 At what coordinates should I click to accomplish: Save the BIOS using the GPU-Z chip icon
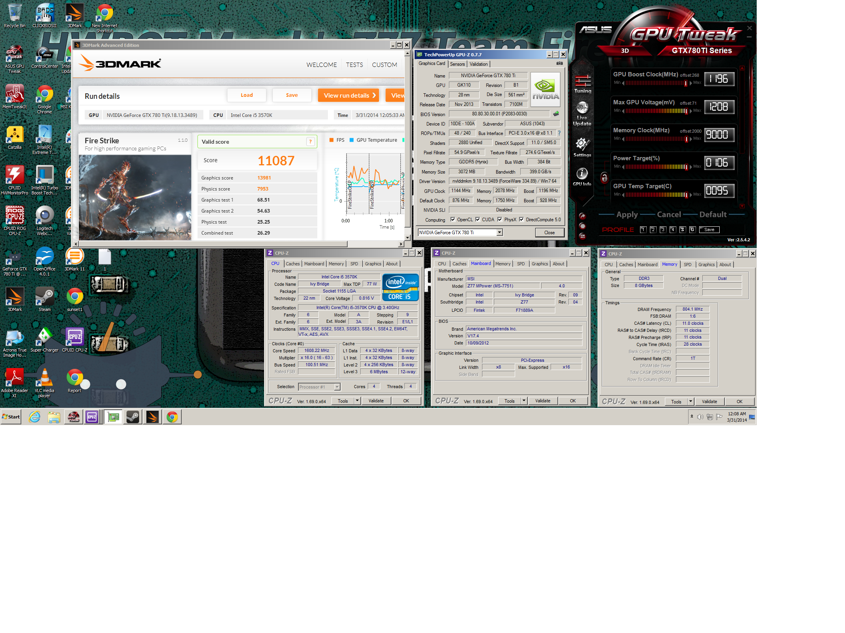click(x=556, y=114)
